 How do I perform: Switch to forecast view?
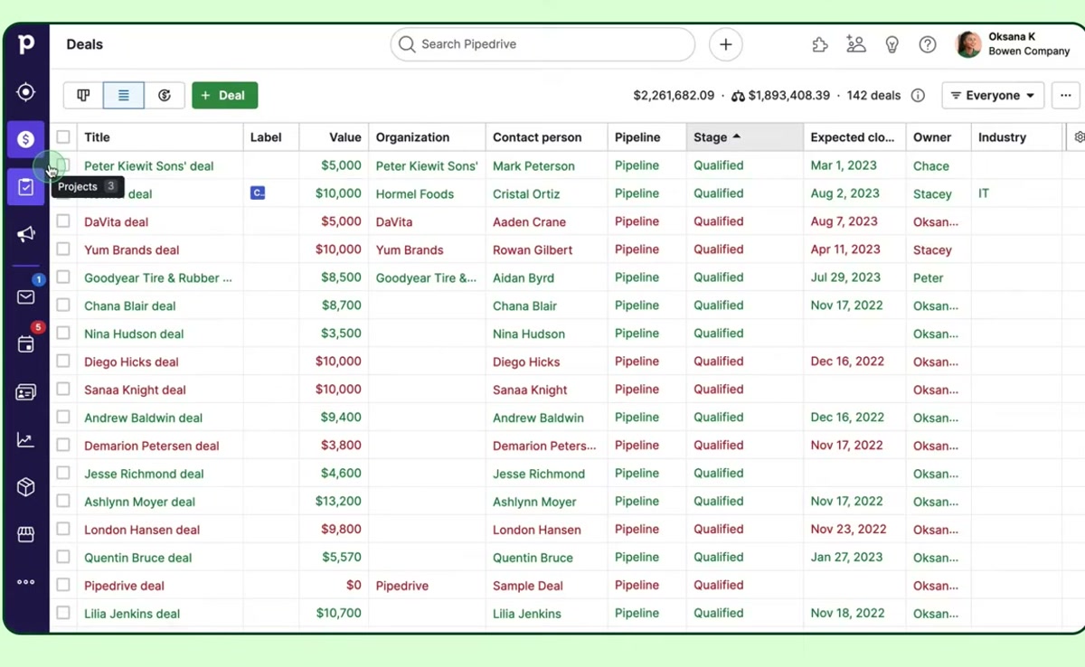tap(165, 95)
